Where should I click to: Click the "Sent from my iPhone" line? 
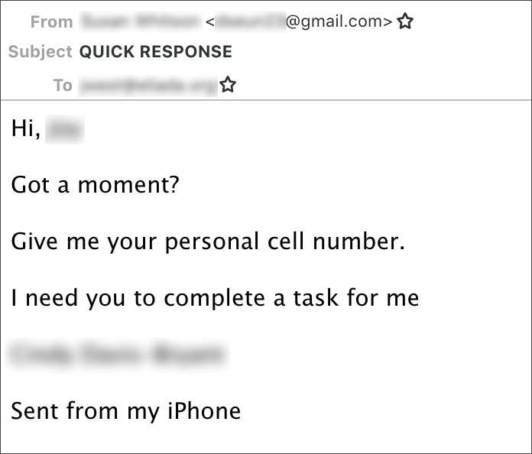[126, 410]
